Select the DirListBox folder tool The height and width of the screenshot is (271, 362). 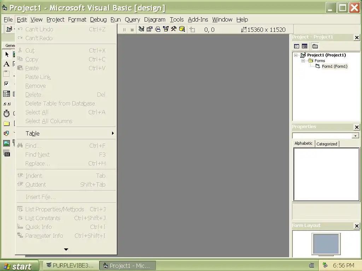click(7, 124)
